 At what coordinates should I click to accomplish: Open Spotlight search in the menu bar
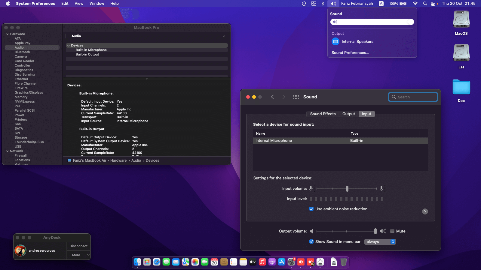tap(425, 4)
